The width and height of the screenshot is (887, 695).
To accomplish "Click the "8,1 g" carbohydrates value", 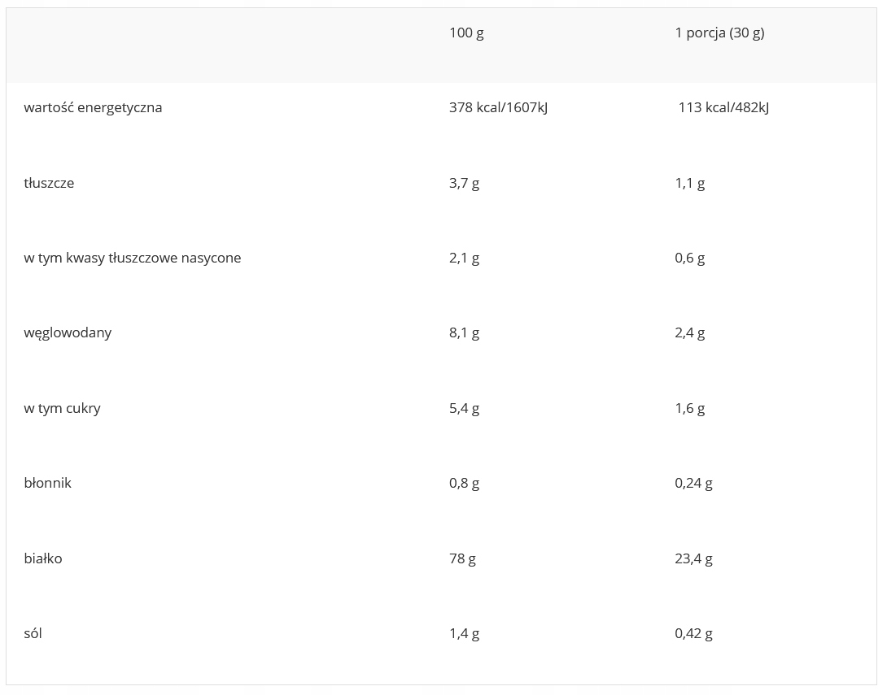I will pos(464,333).
